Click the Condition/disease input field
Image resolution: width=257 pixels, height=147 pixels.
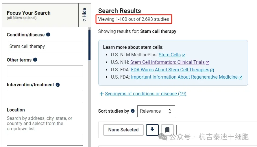pos(45,46)
